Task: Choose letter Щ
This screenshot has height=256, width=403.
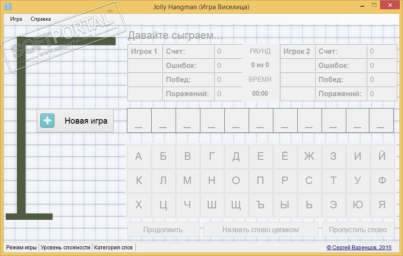Action: coord(236,205)
